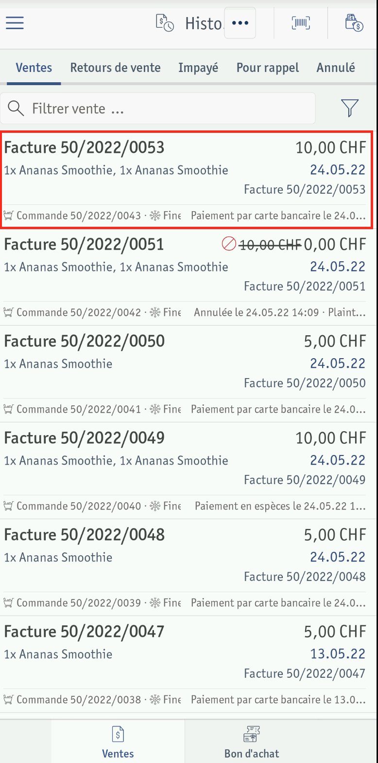This screenshot has height=763, width=378.
Task: Open the hamburger menu
Action: coord(15,23)
